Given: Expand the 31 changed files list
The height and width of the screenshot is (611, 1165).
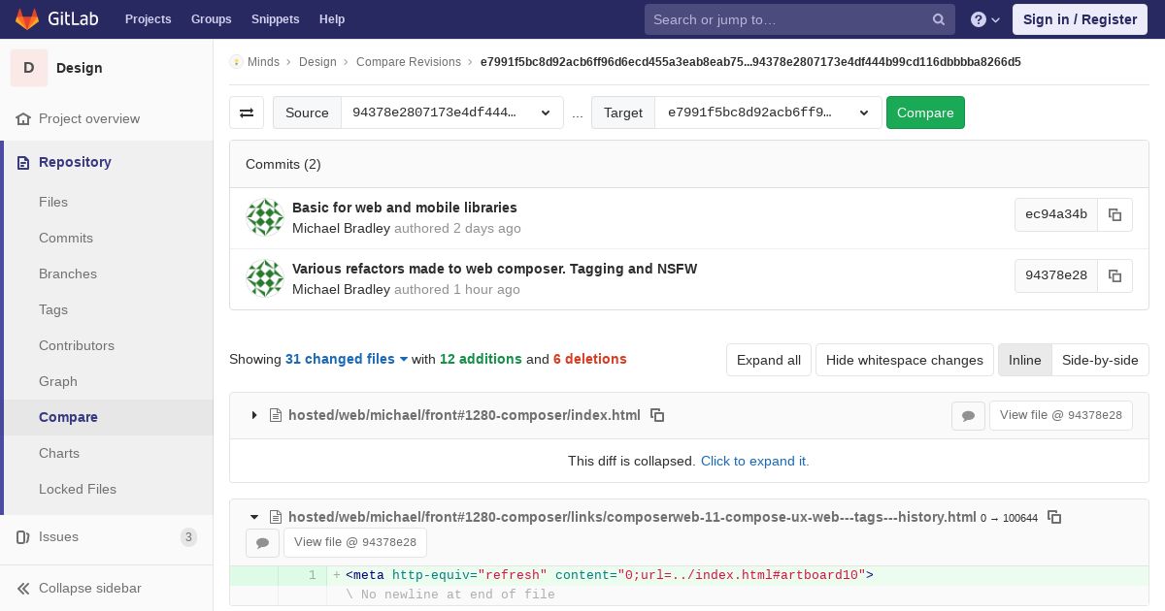Looking at the screenshot, I should point(347,359).
